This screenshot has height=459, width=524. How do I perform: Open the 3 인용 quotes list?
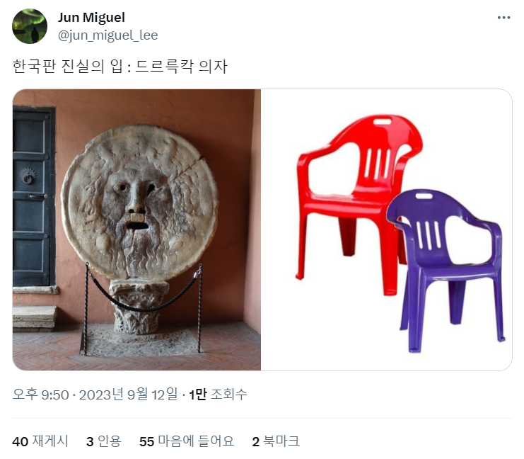[x=103, y=441]
